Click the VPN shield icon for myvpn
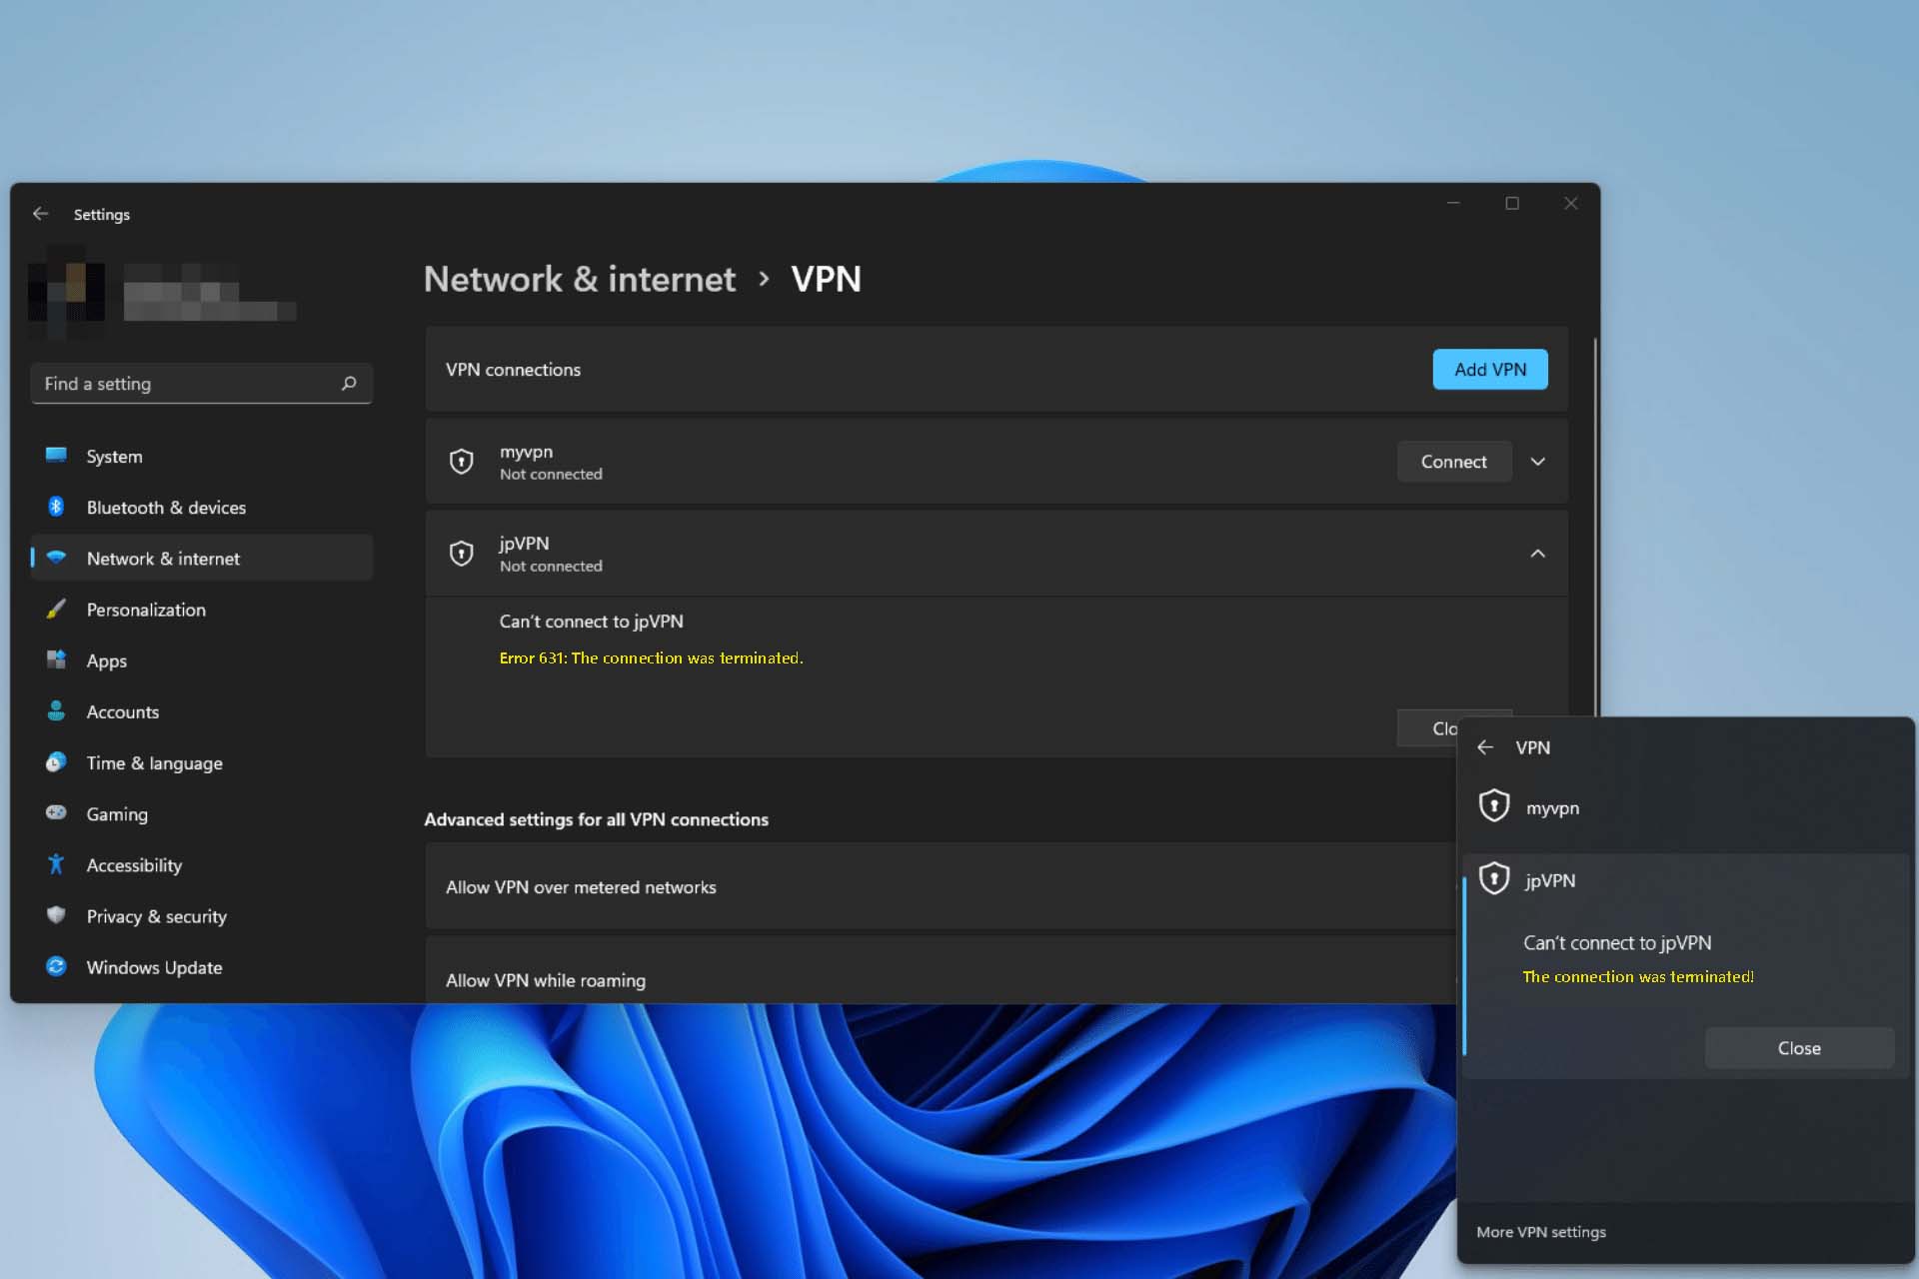Screen dimensions: 1919x1279 (461, 461)
